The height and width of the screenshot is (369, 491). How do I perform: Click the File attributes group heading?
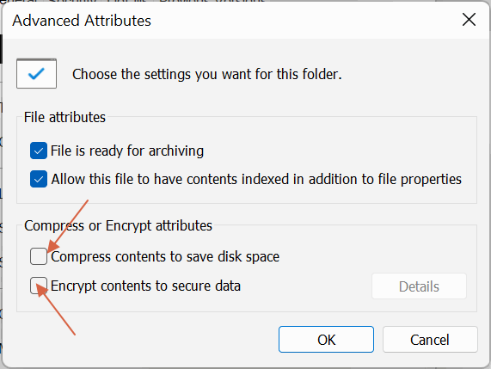point(64,117)
